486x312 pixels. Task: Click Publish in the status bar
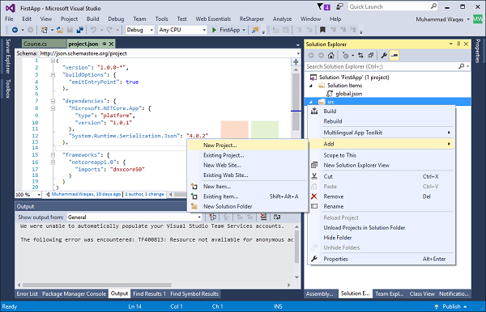click(x=451, y=306)
